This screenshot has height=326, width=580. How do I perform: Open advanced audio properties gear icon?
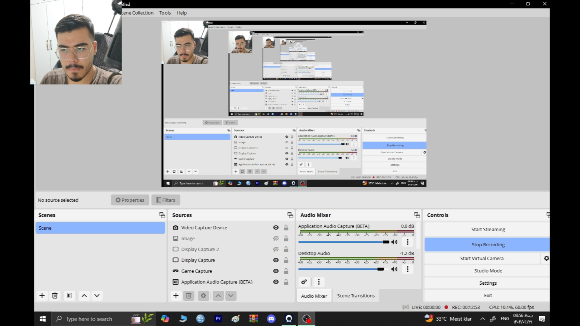click(304, 282)
